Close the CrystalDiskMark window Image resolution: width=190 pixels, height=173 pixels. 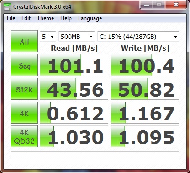176,5
